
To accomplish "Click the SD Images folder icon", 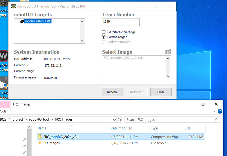I will (x=40, y=143).
